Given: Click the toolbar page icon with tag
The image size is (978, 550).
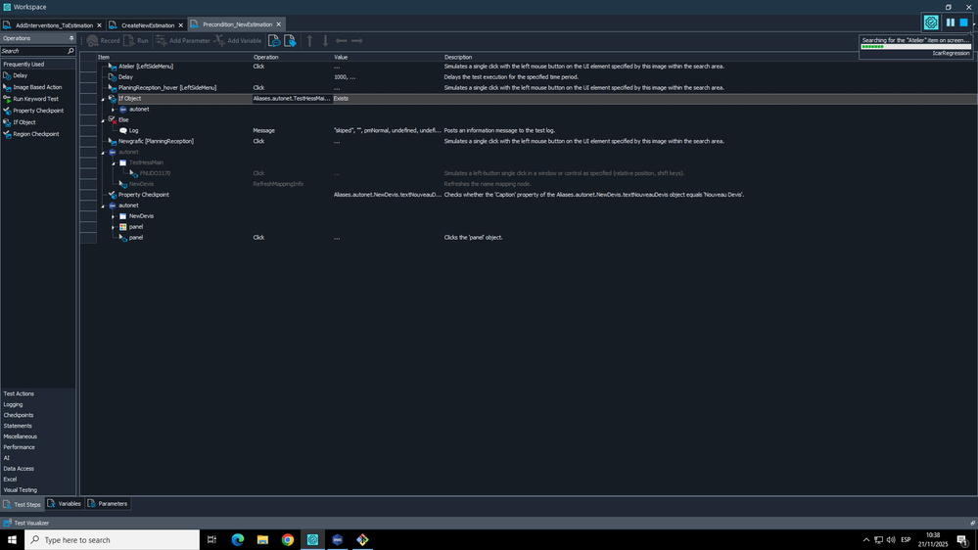Looking at the screenshot, I should [290, 40].
